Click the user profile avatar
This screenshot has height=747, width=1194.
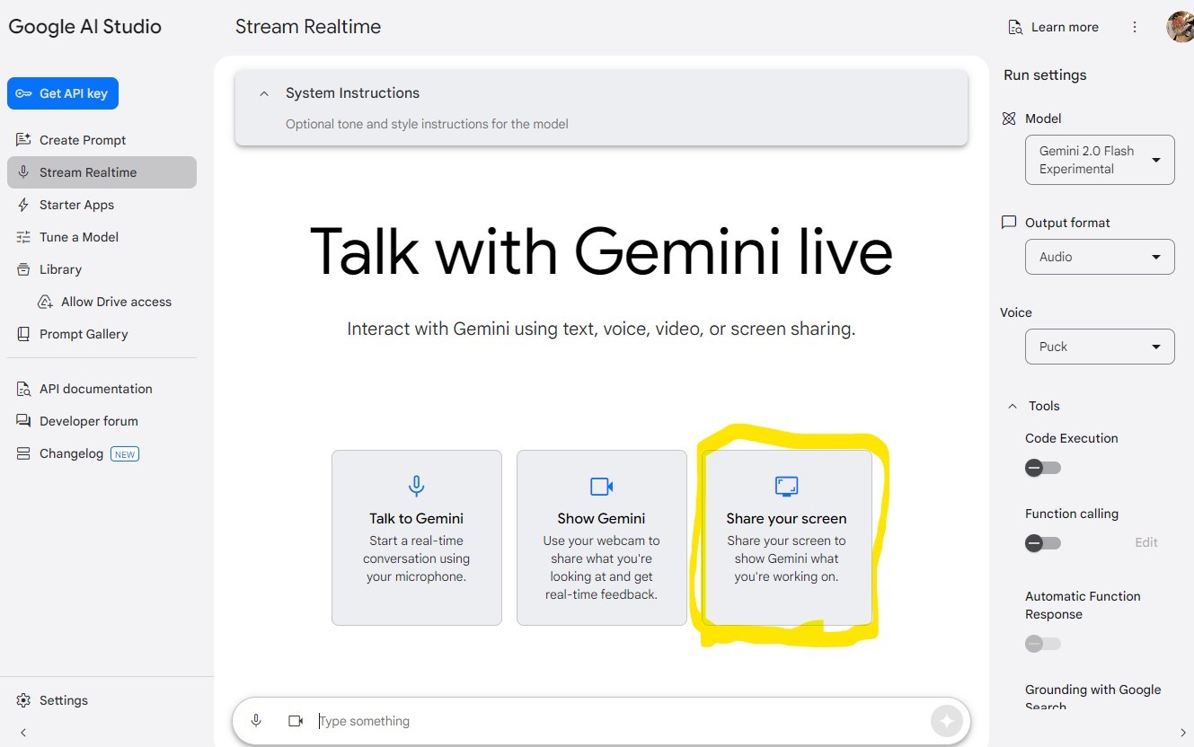point(1180,27)
